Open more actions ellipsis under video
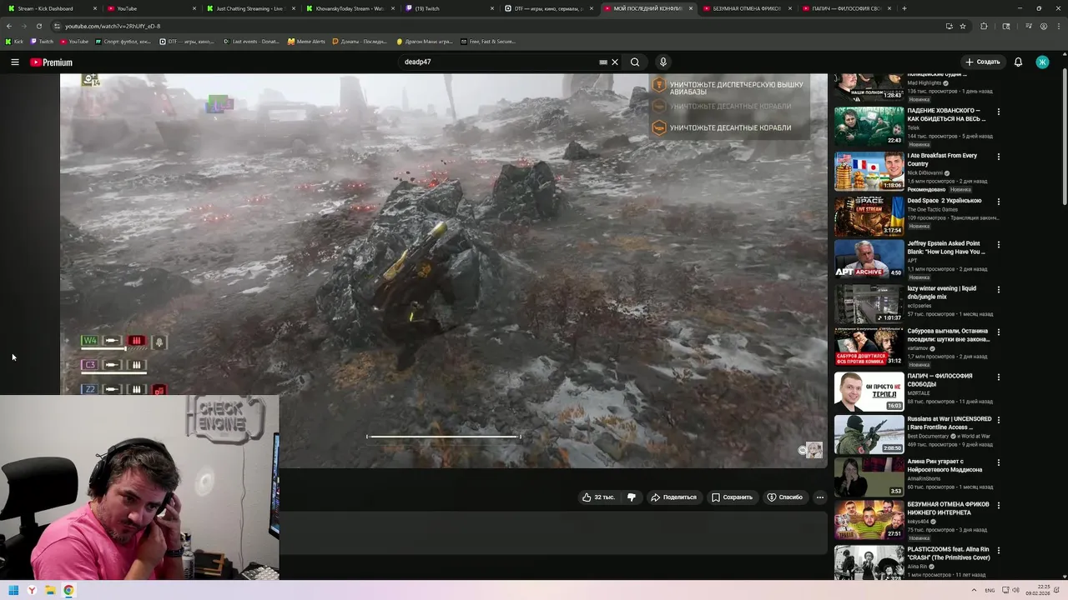Screen dimensions: 1068x600 click(820, 497)
